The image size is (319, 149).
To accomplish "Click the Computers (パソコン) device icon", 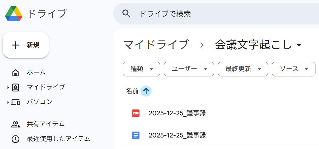I will (16, 102).
